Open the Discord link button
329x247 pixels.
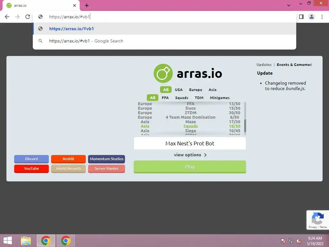pos(31,159)
